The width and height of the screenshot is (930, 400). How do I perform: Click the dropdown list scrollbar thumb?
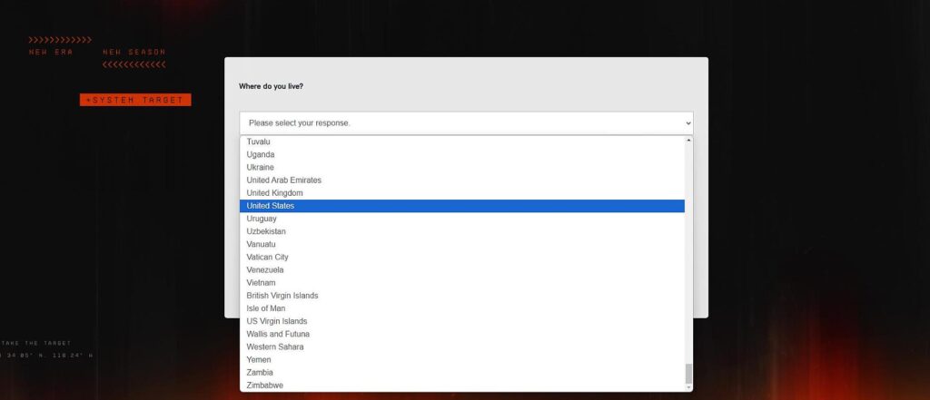tap(688, 374)
